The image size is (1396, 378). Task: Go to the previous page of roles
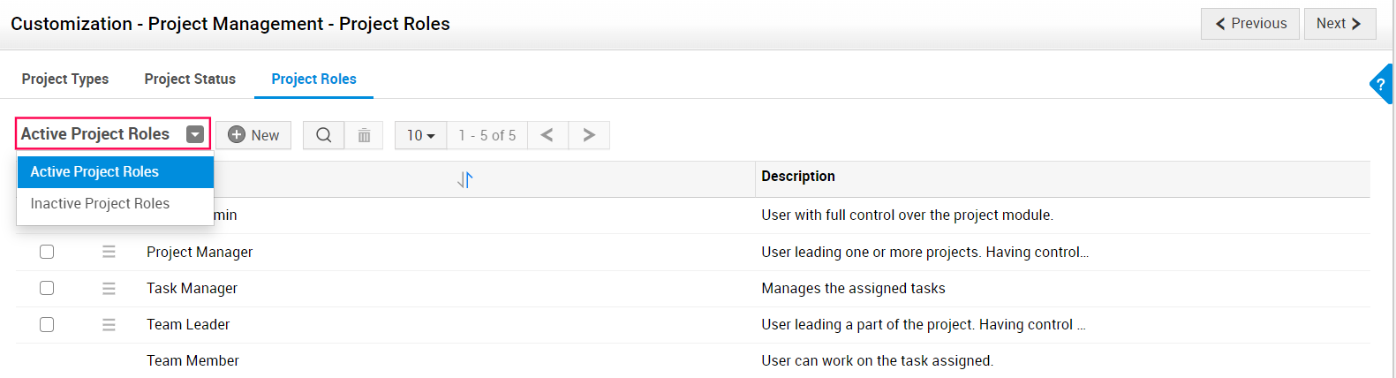(x=547, y=135)
